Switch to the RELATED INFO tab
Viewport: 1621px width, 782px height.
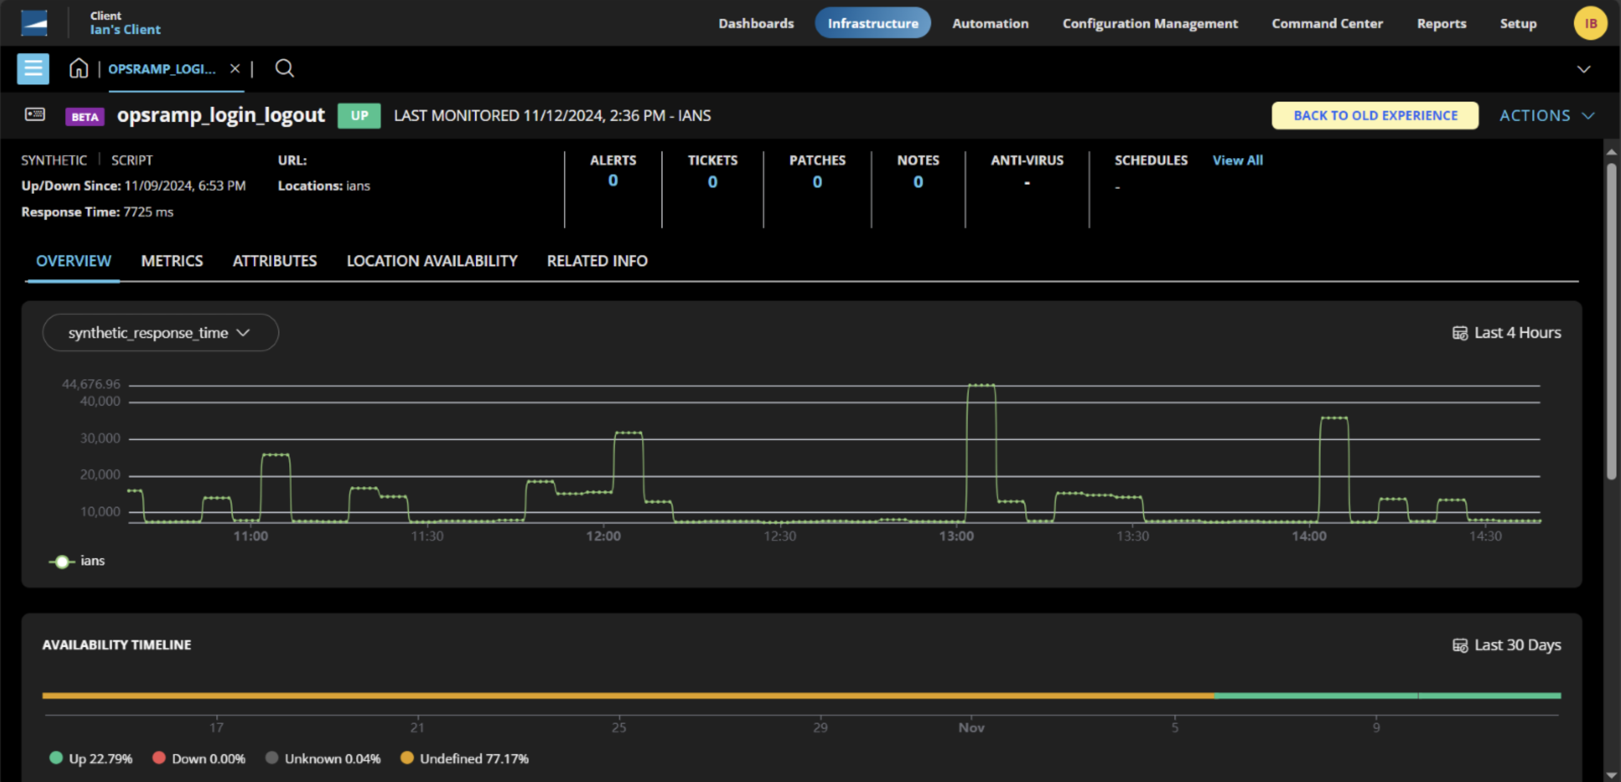tap(596, 261)
